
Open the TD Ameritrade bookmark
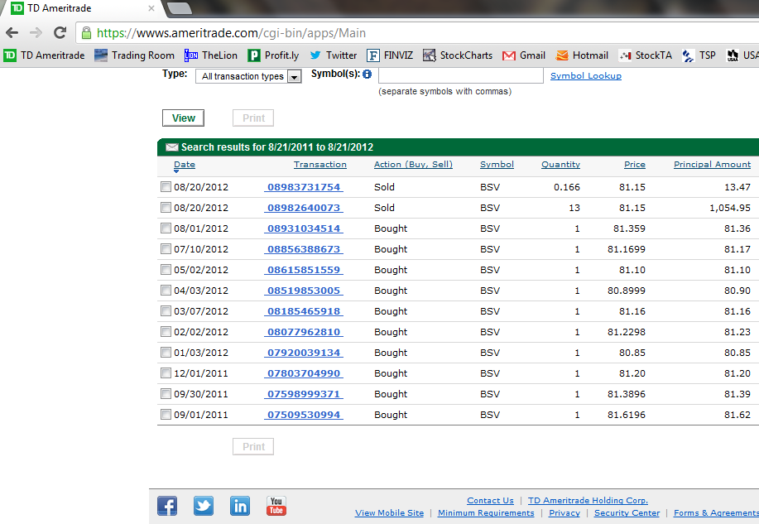tap(44, 55)
